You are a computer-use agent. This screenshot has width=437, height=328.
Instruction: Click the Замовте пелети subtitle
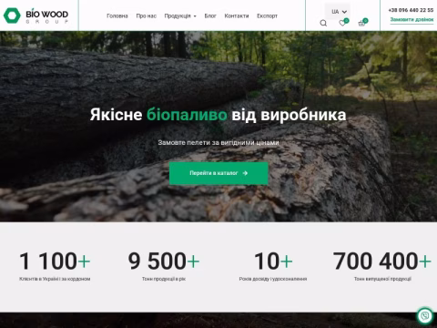(x=218, y=142)
